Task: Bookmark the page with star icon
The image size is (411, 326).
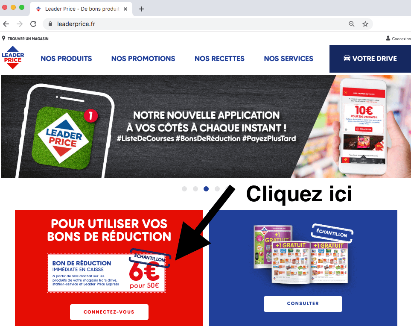Action: 365,24
